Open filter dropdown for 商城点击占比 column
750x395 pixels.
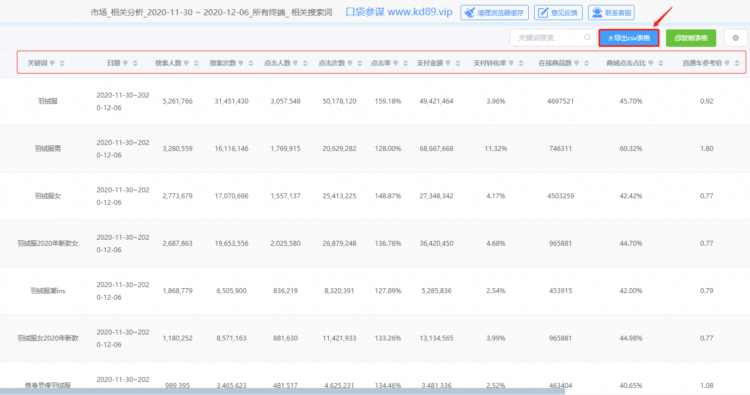pos(651,63)
